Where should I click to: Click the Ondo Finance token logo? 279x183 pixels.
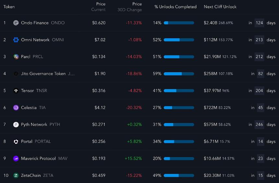coord(16,23)
